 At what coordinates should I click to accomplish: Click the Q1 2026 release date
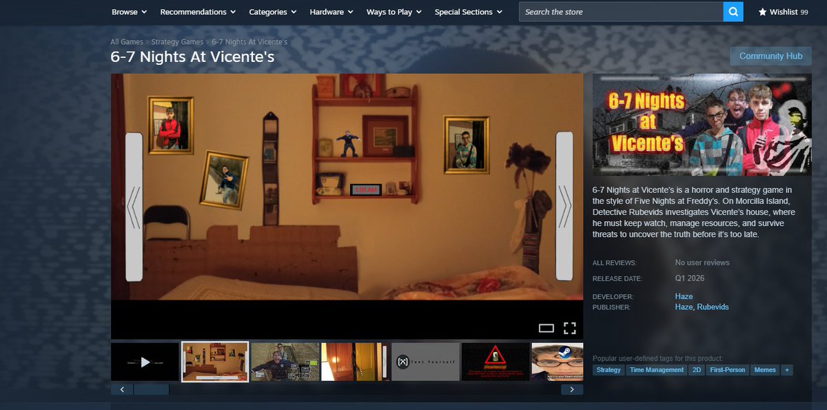click(690, 278)
